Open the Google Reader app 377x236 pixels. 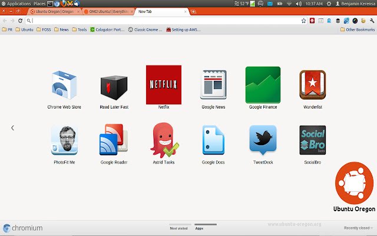tap(114, 140)
